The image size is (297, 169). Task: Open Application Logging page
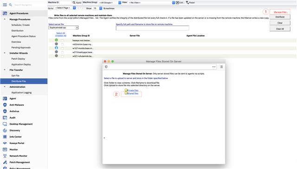pyautogui.click(x=21, y=93)
